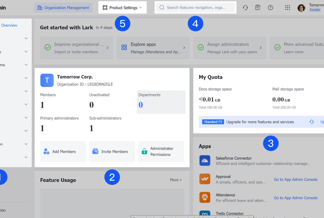Image resolution: width=324 pixels, height=218 pixels.
Task: Click the Tomorrow Corp. T logo
Action: [x=47, y=80]
